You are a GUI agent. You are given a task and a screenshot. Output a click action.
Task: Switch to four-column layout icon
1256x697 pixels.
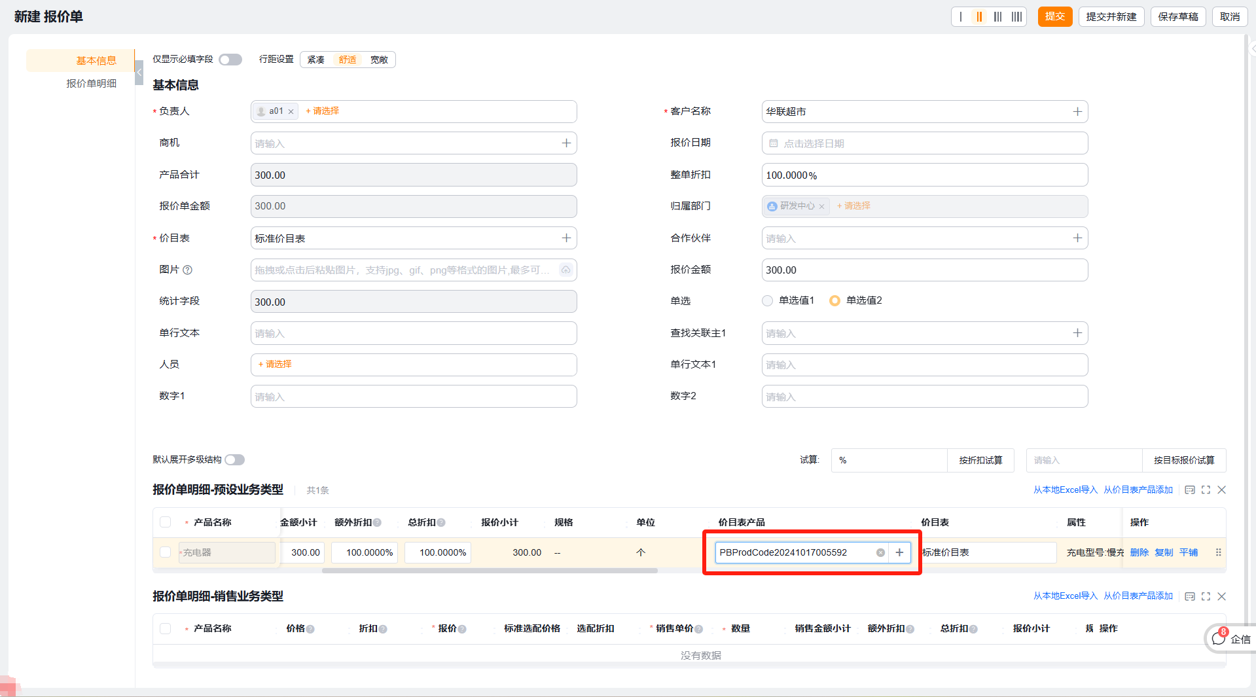1016,17
